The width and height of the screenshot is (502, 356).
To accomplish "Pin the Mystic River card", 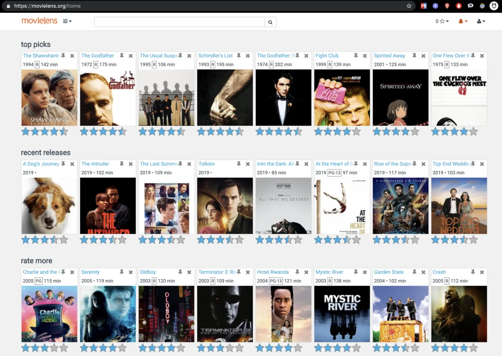I will 356,272.
